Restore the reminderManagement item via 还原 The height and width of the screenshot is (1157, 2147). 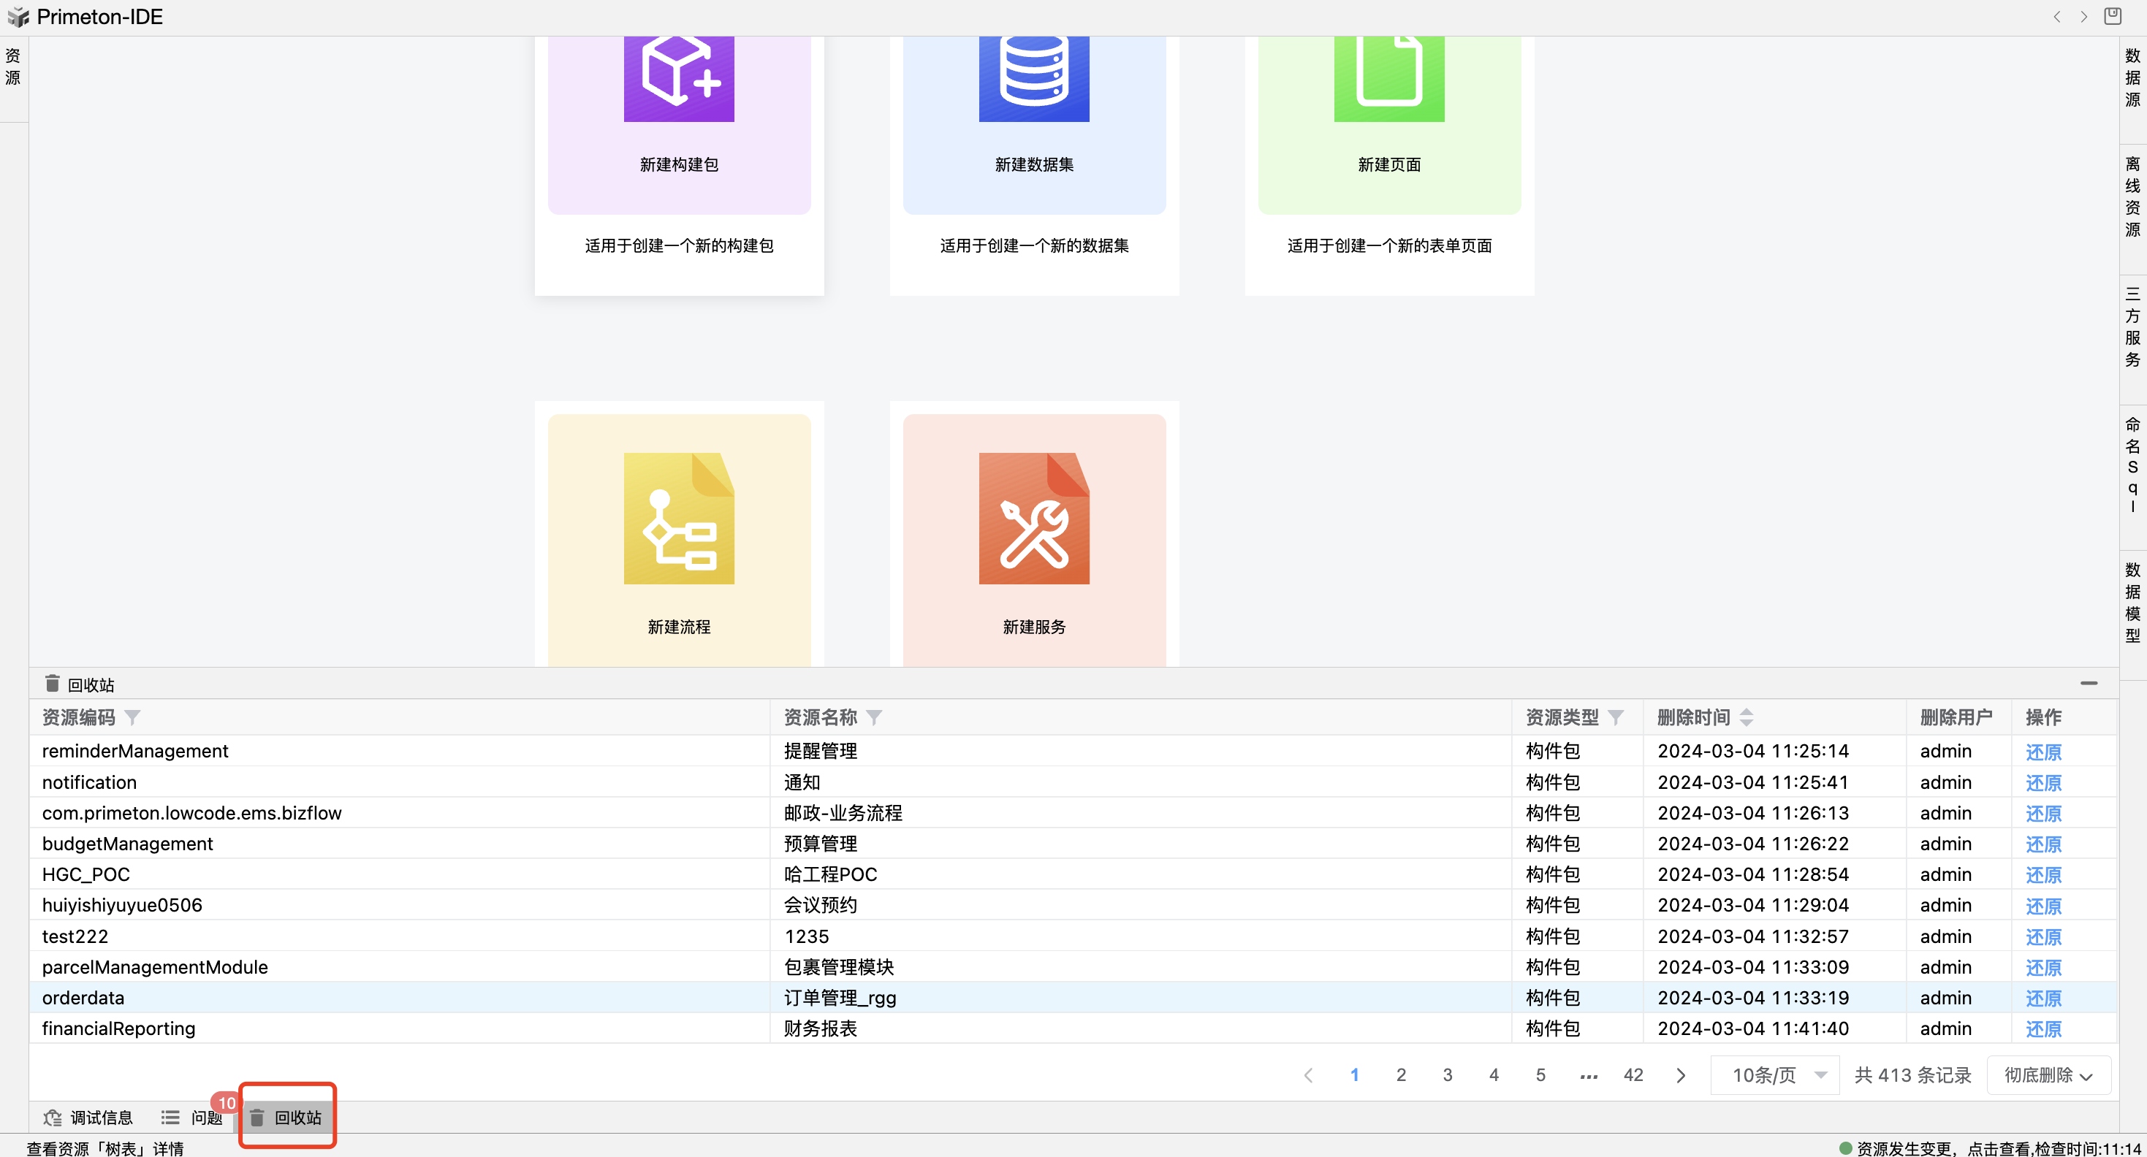point(2042,752)
